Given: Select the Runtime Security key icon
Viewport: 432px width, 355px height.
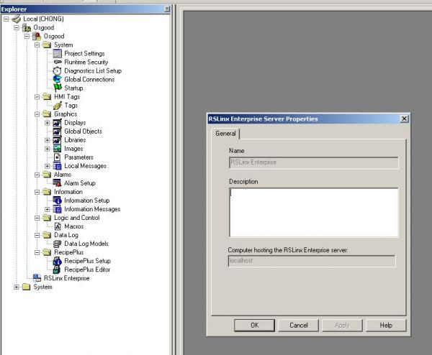Looking at the screenshot, I should click(x=58, y=62).
